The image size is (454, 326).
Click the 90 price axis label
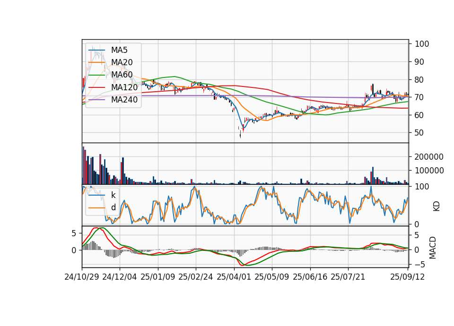[x=419, y=62]
